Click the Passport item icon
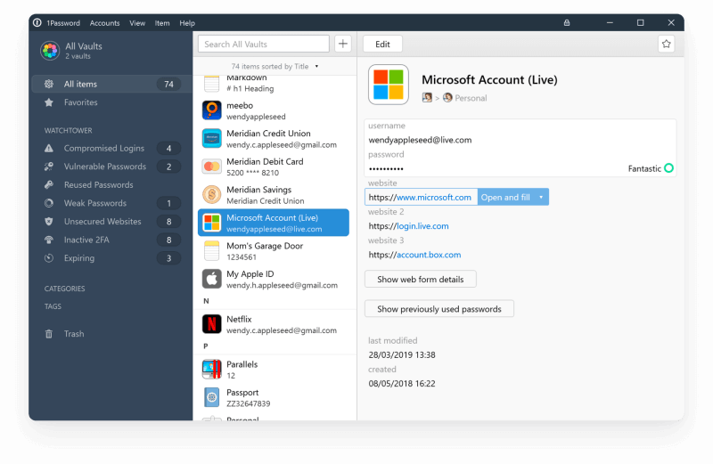 coord(211,397)
